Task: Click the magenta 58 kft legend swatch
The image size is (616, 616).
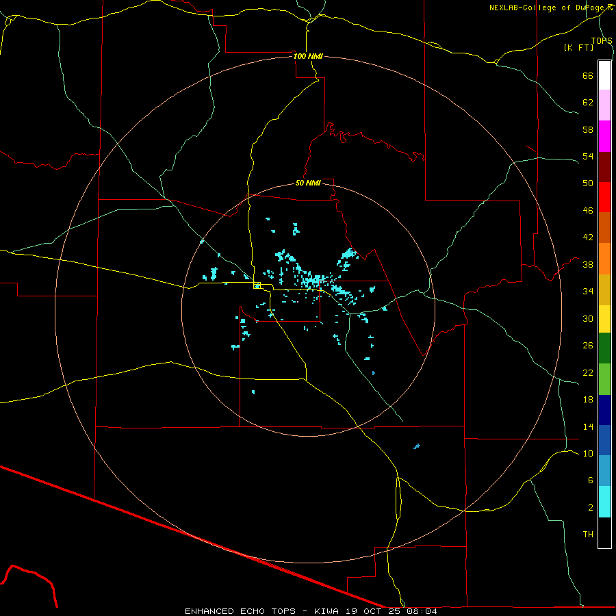Action: pyautogui.click(x=604, y=136)
